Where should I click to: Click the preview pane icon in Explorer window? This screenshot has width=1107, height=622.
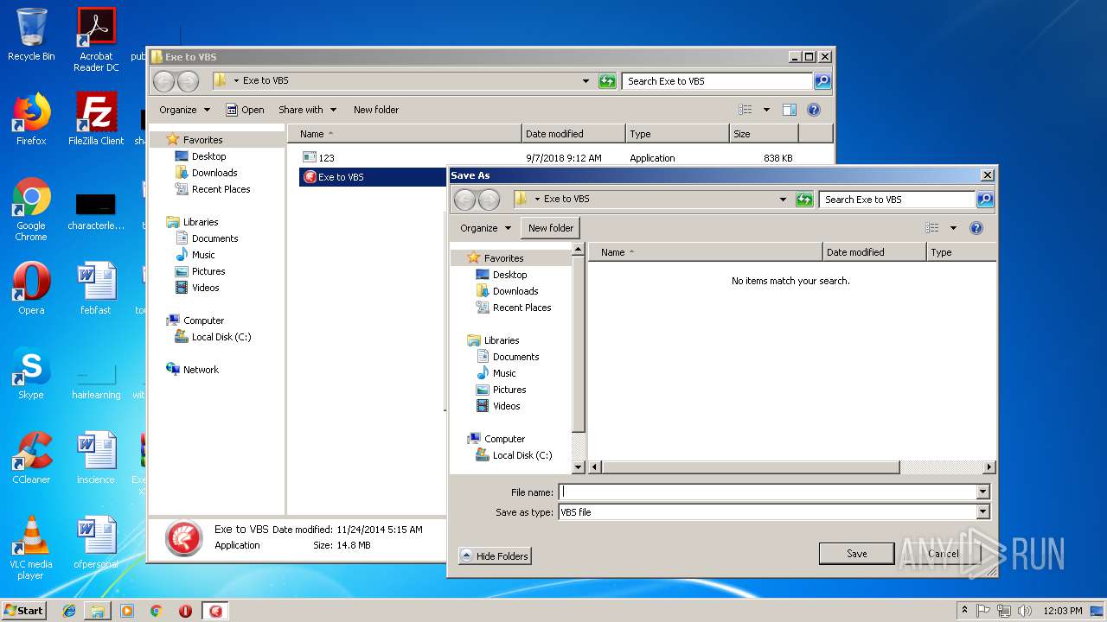click(789, 110)
